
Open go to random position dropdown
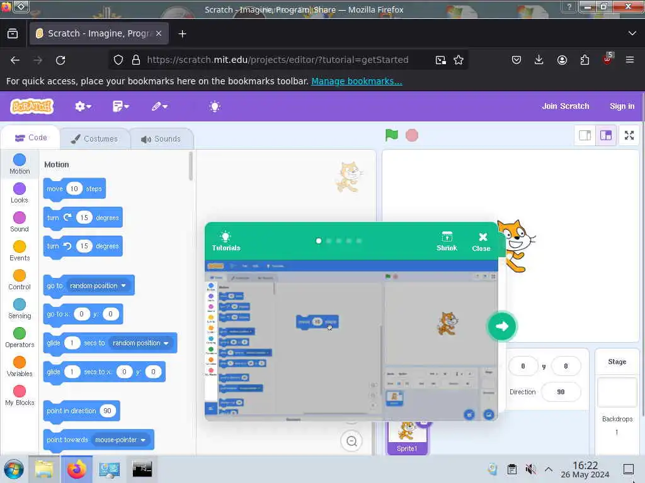pyautogui.click(x=98, y=286)
